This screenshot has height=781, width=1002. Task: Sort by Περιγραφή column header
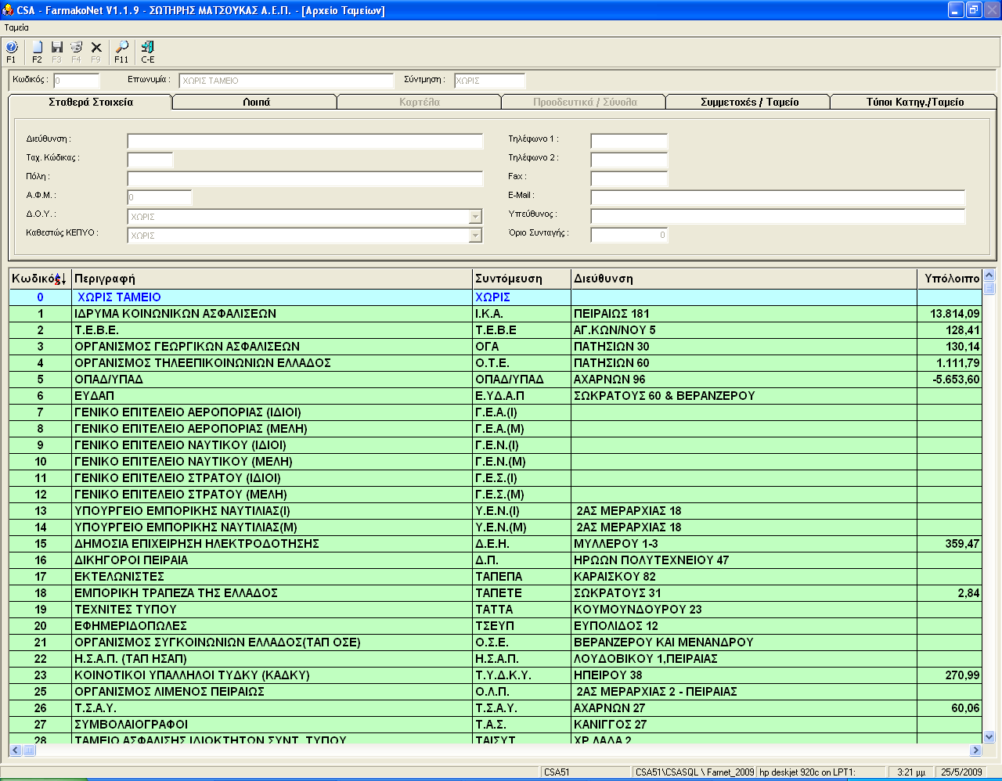[272, 279]
